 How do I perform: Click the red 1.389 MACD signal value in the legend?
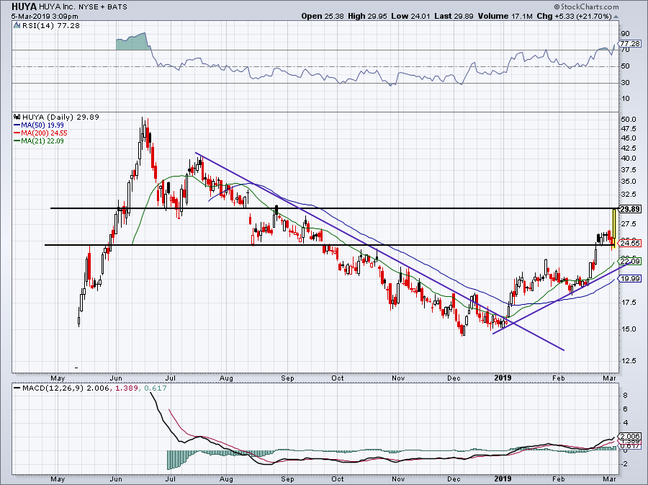pyautogui.click(x=126, y=388)
